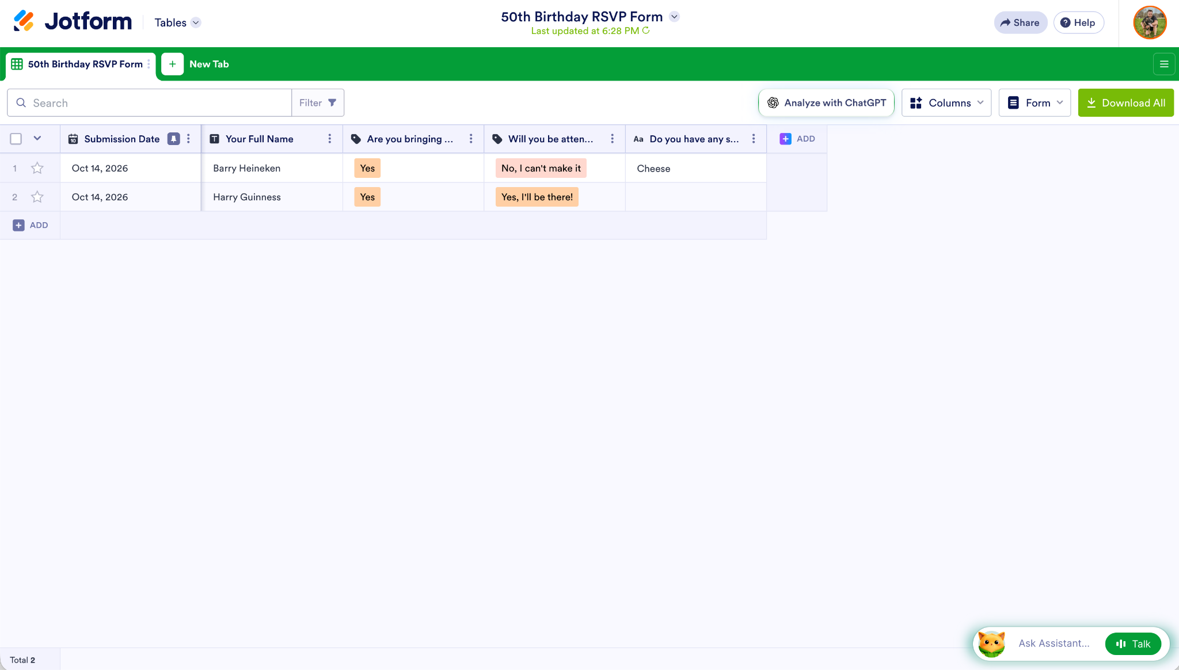Select the Cheese cell

coord(696,168)
